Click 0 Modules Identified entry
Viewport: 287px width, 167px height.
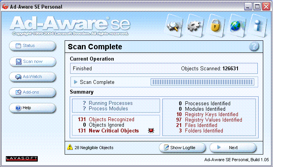pos(202,109)
